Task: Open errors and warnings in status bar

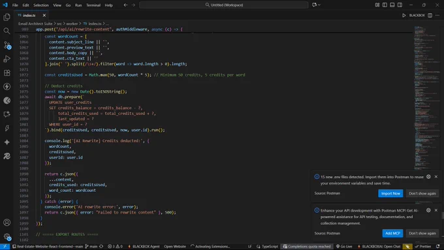Action: 116,246
